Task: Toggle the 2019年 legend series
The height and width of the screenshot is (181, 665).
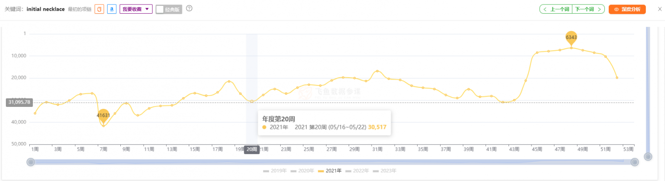Action: (x=275, y=171)
